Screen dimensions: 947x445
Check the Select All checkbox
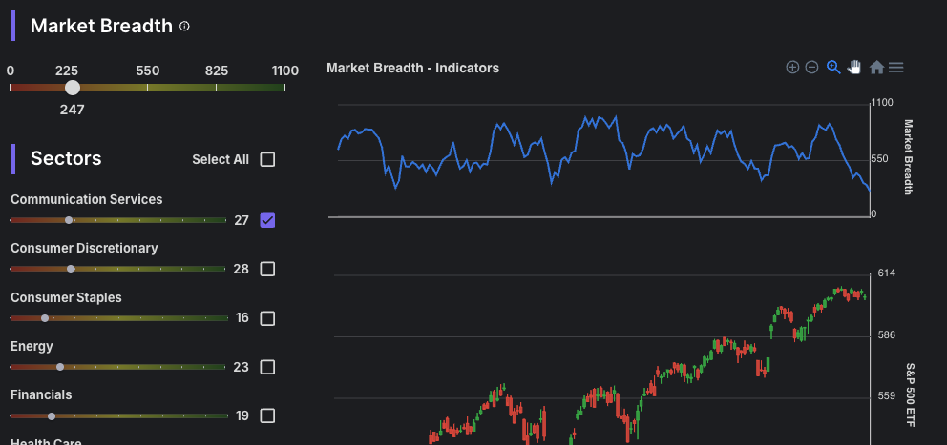click(x=267, y=159)
